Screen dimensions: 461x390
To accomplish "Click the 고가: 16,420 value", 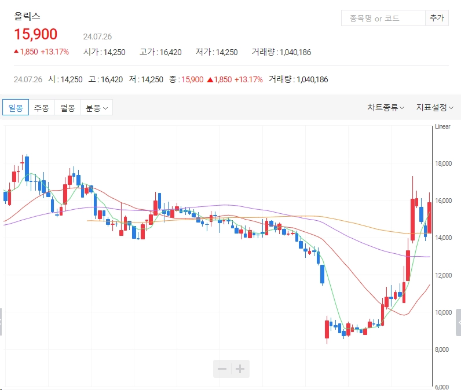I will click(x=160, y=52).
